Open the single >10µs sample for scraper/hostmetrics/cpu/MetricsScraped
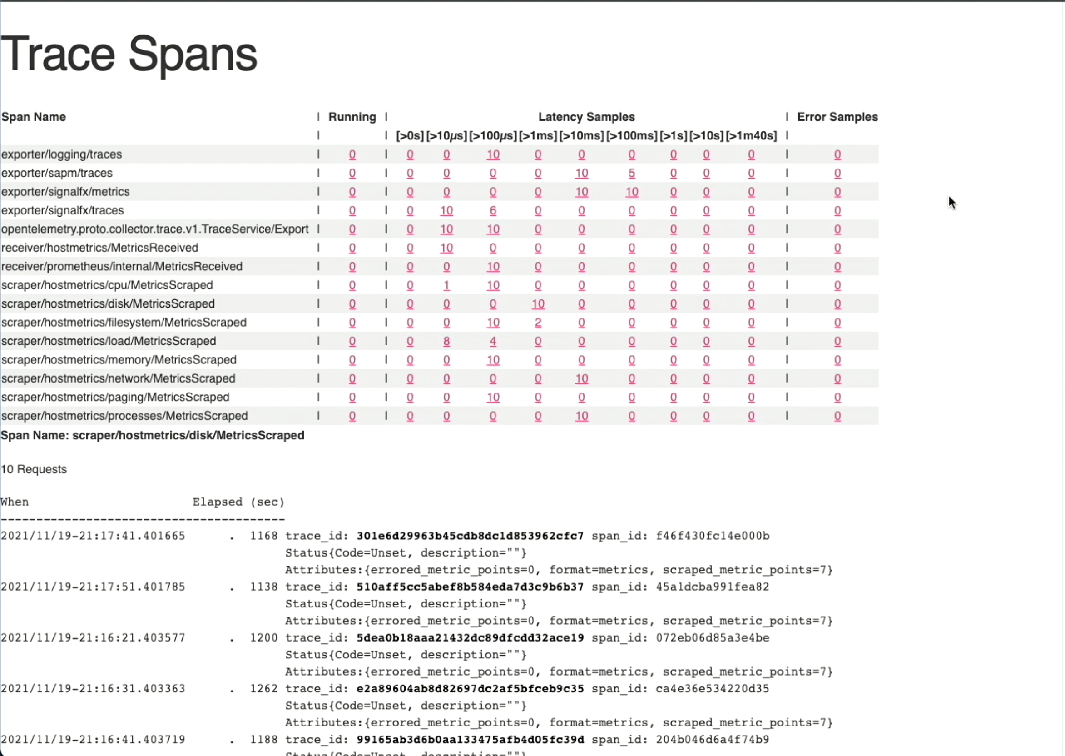The image size is (1065, 756). [x=446, y=285]
